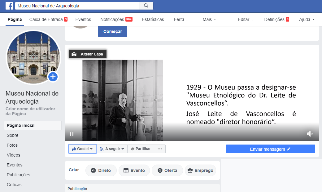This screenshot has width=322, height=192.
Task: Open the A seguir follow dropdown
Action: pos(112,149)
